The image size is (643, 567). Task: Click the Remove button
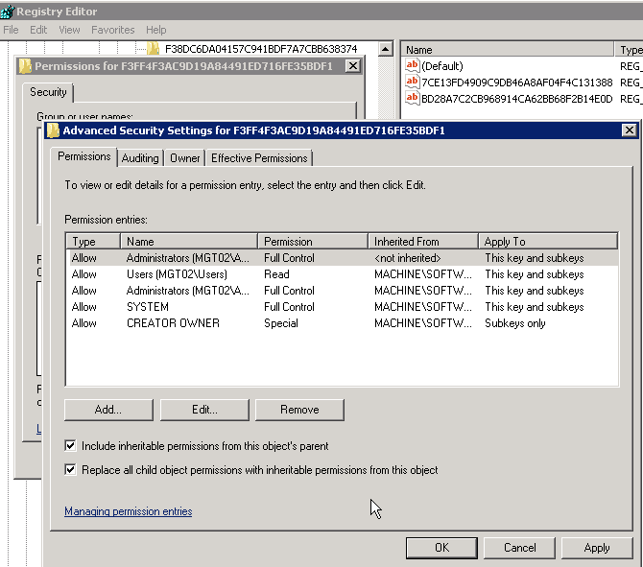point(299,410)
